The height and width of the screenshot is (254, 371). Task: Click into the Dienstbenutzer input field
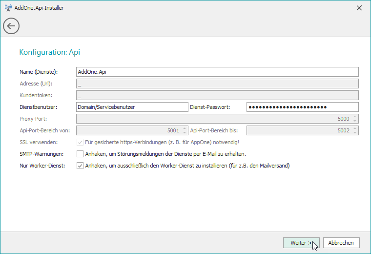(132, 107)
